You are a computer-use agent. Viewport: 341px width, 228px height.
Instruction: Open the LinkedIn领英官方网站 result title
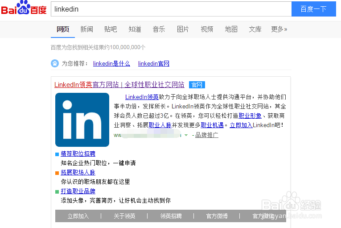click(x=119, y=84)
